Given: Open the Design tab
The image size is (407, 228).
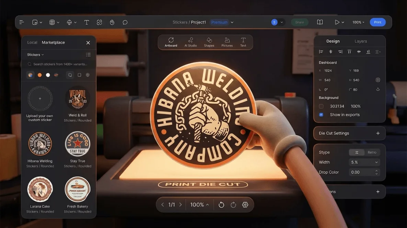Looking at the screenshot, I should [333, 41].
